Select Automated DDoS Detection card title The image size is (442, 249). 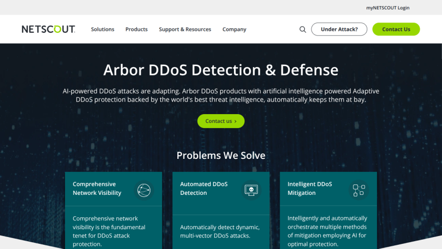[x=204, y=188]
